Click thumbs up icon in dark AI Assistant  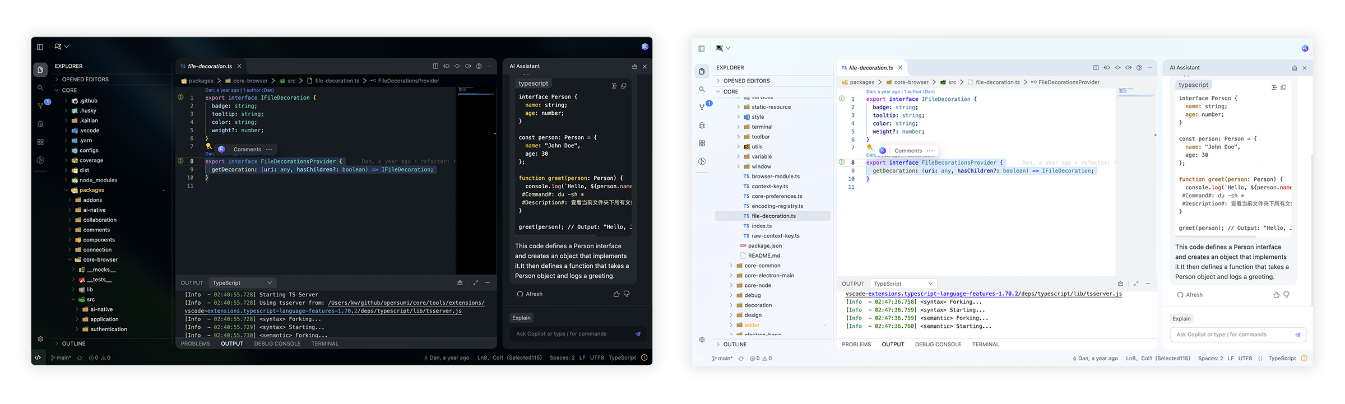616,294
